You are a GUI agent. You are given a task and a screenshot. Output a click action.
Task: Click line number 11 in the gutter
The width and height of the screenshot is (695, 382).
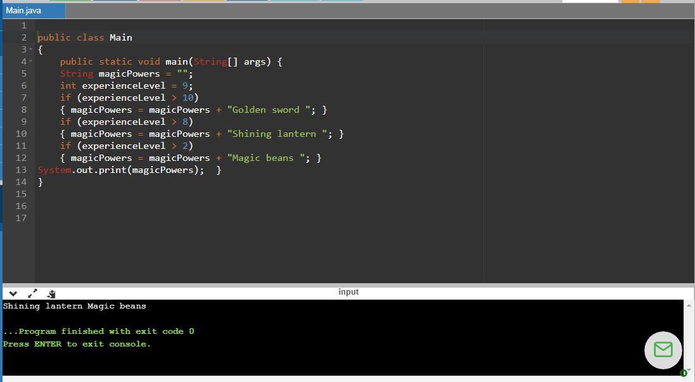(x=22, y=146)
